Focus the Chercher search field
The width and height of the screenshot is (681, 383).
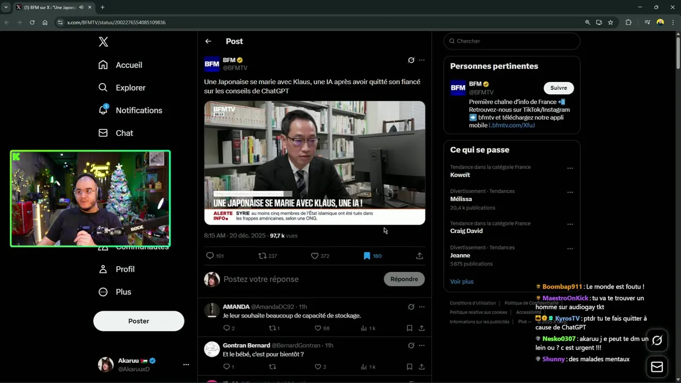coord(512,41)
